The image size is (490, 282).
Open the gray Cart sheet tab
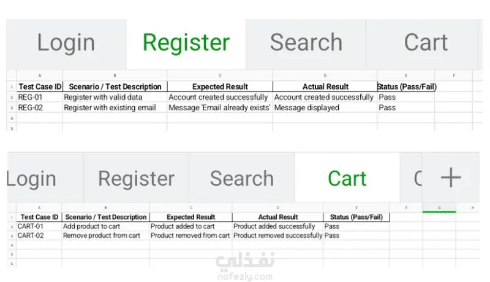426,43
